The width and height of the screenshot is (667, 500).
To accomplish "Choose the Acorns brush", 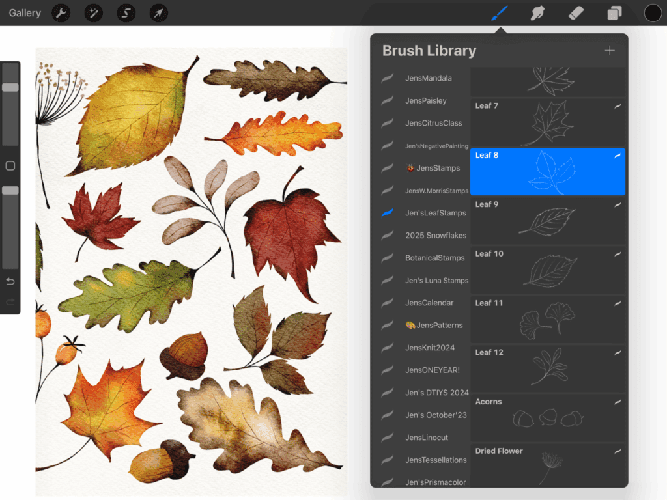I will 547,419.
